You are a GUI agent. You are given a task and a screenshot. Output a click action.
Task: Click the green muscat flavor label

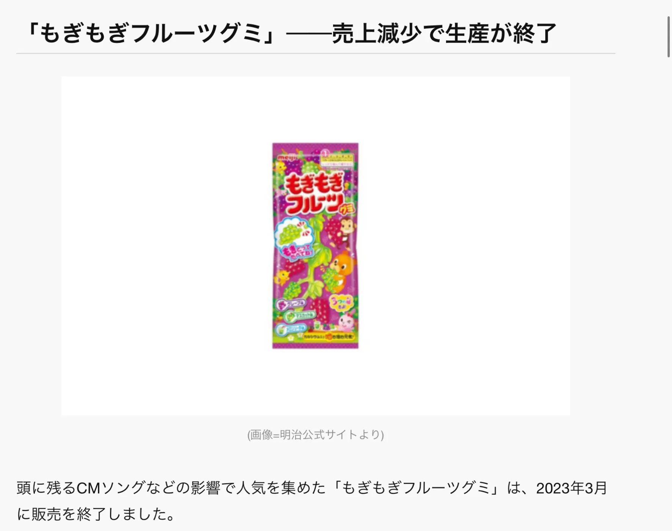[300, 316]
